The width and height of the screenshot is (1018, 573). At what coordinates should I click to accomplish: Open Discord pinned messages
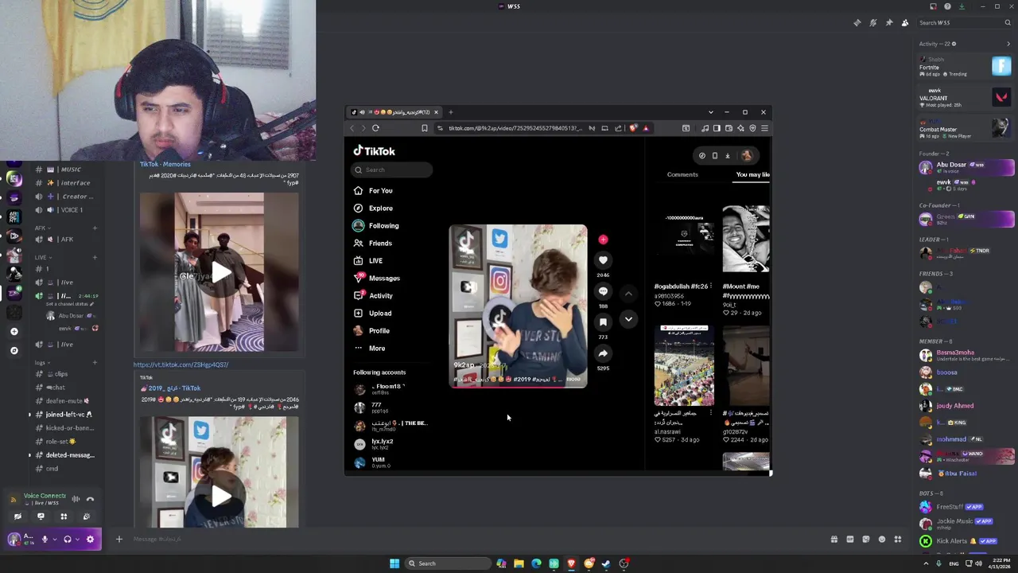coord(889,23)
